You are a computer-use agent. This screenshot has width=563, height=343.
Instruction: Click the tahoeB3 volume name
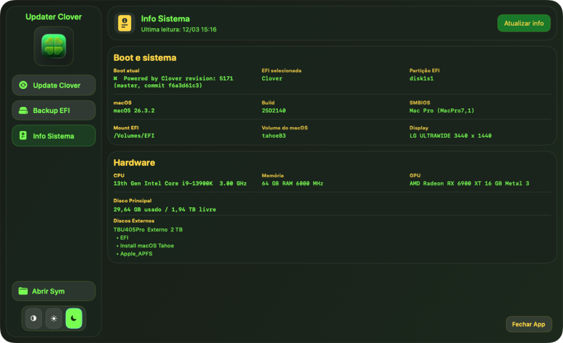point(274,136)
